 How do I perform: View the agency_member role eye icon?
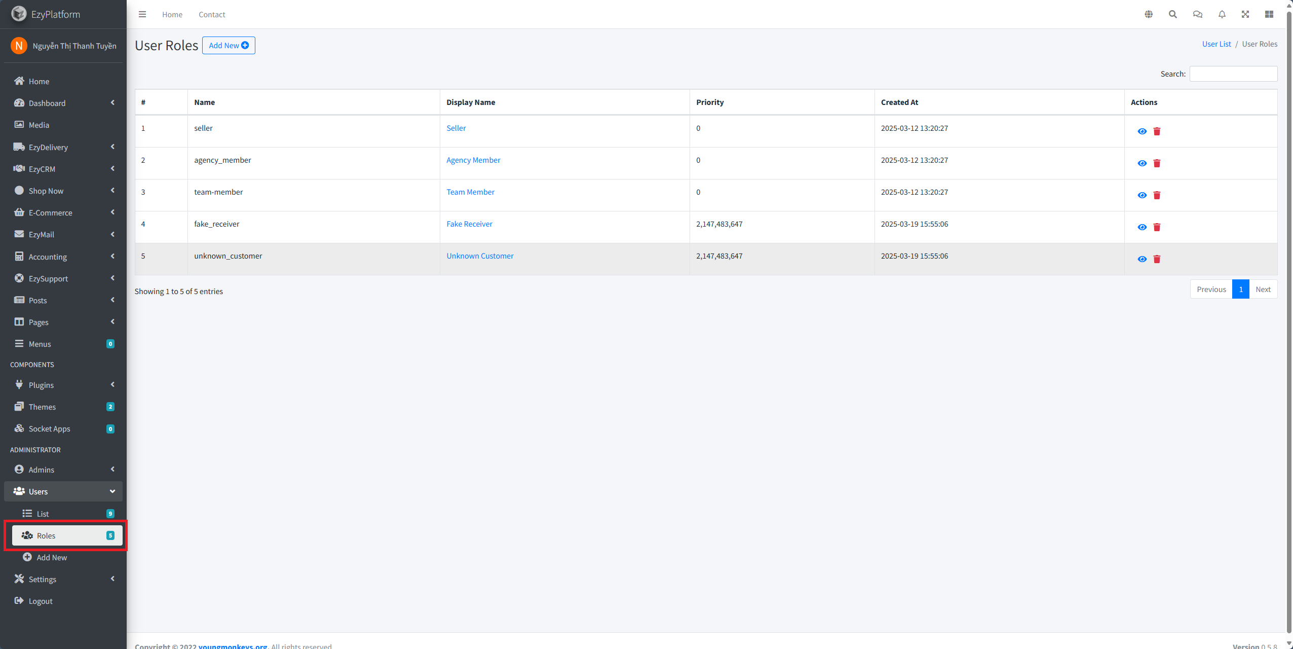point(1142,163)
